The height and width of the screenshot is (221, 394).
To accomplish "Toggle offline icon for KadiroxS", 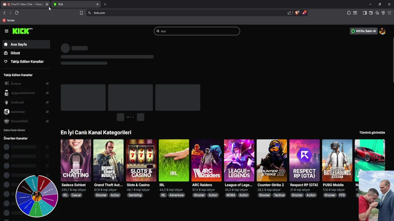I will point(47,102).
